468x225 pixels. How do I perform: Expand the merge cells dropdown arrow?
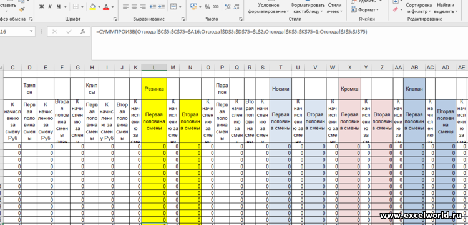(180, 7)
